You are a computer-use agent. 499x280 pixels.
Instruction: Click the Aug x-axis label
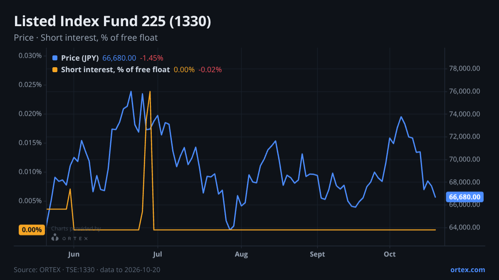(x=241, y=254)
